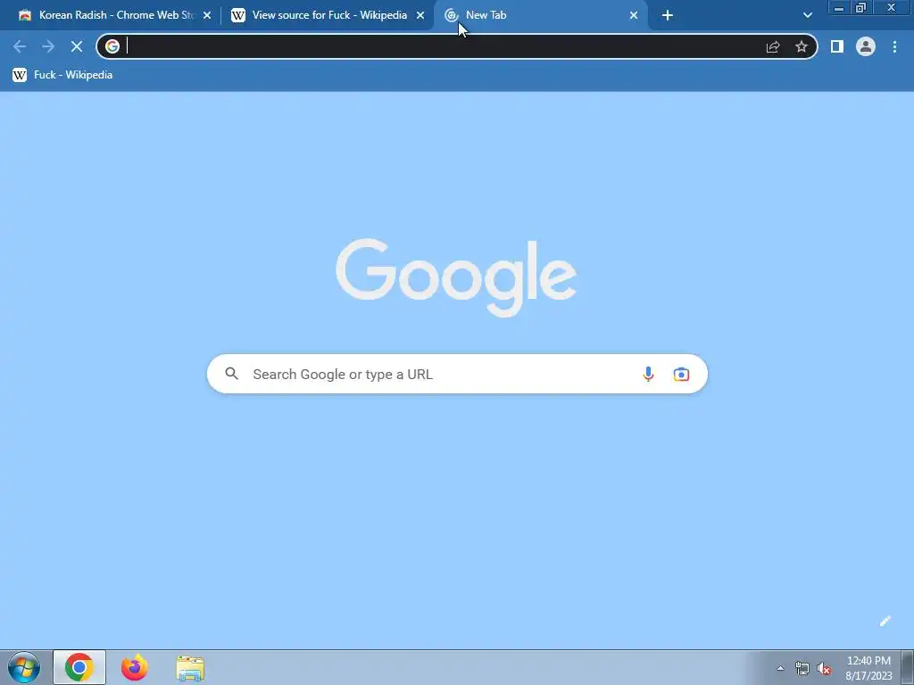Open the Windows Start menu
The height and width of the screenshot is (685, 914).
(24, 667)
